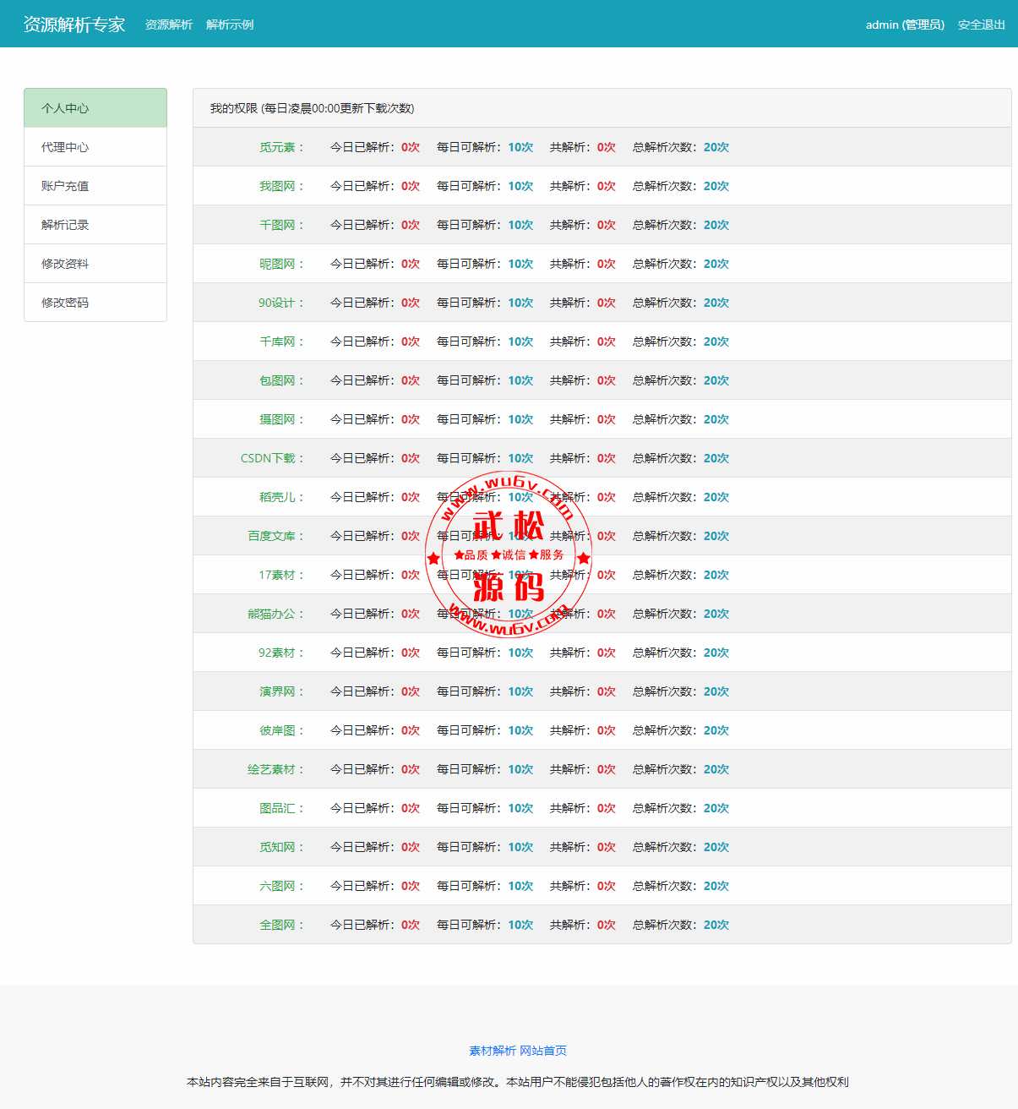Click 共解析 0次 in the 演界网 row
Image resolution: width=1018 pixels, height=1109 pixels.
(583, 691)
